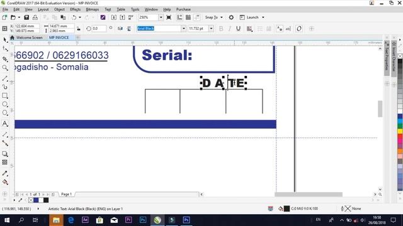Toggle Italic formatting
The image size is (403, 226).
229,28
